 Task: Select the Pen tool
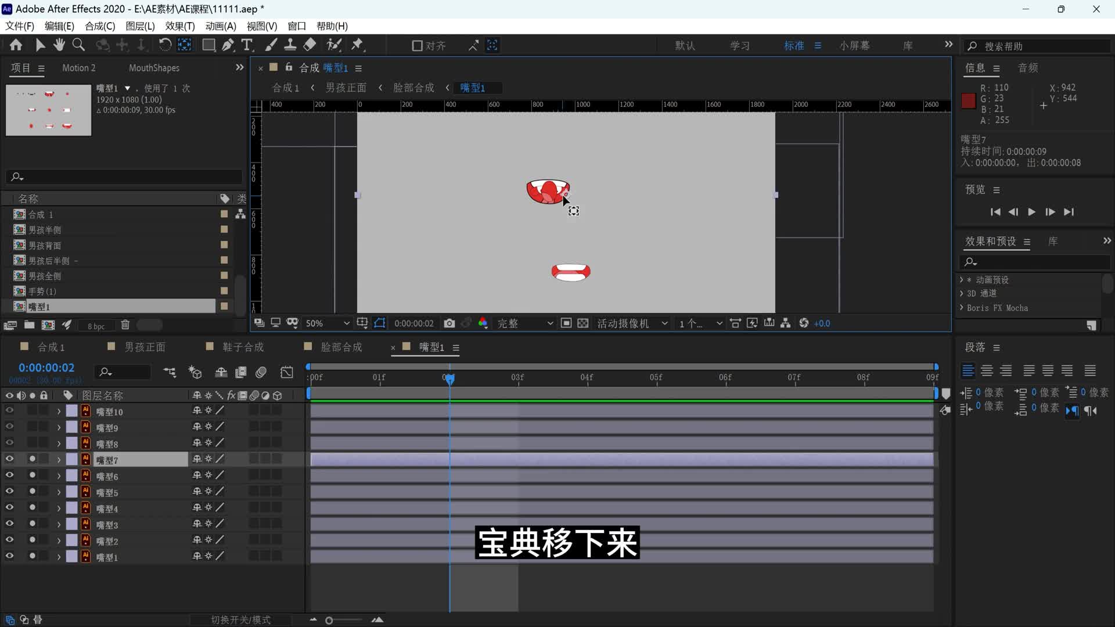coord(228,45)
